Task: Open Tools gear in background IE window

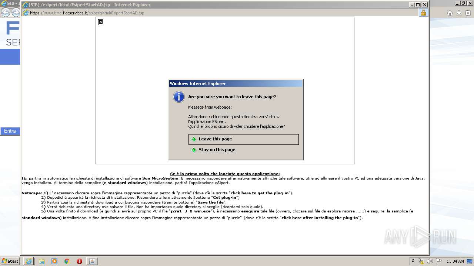Action: (x=468, y=13)
